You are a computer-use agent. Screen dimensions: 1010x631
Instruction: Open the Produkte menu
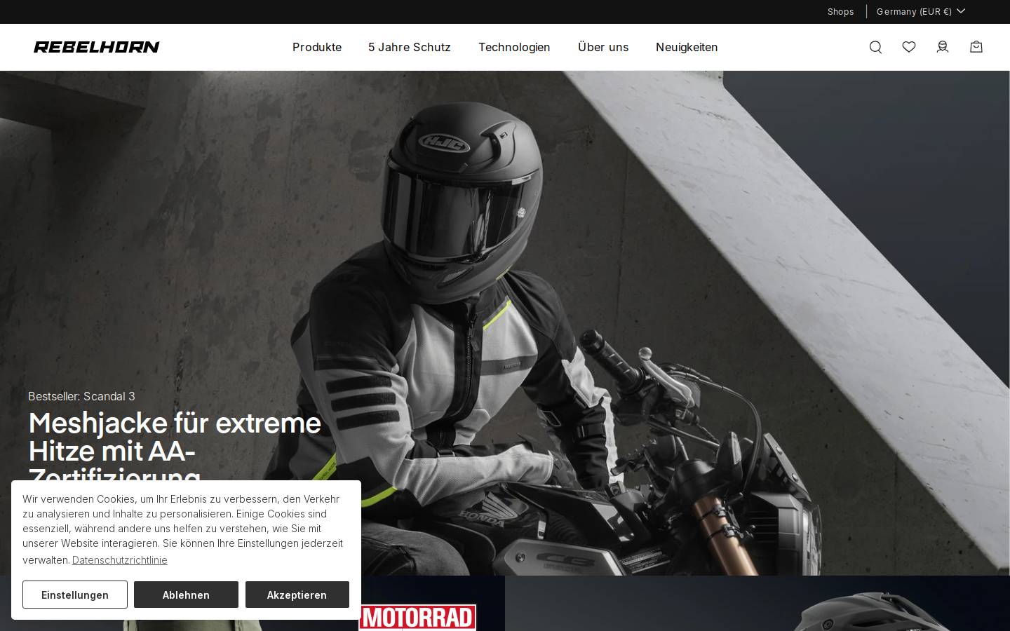(x=317, y=47)
